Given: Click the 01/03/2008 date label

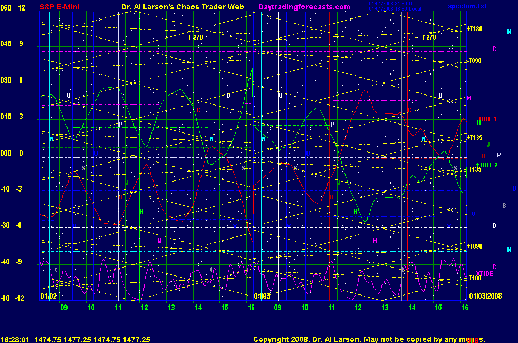Looking at the screenshot, I should (x=485, y=296).
